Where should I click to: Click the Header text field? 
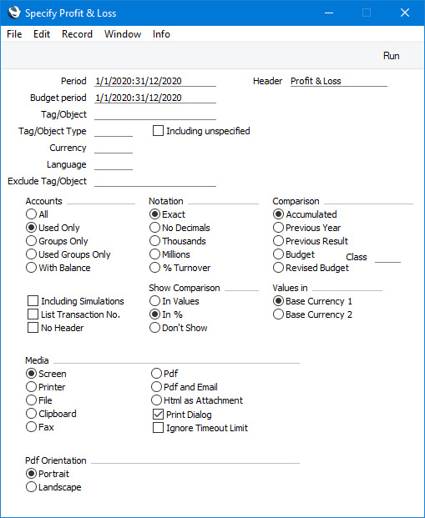click(339, 81)
